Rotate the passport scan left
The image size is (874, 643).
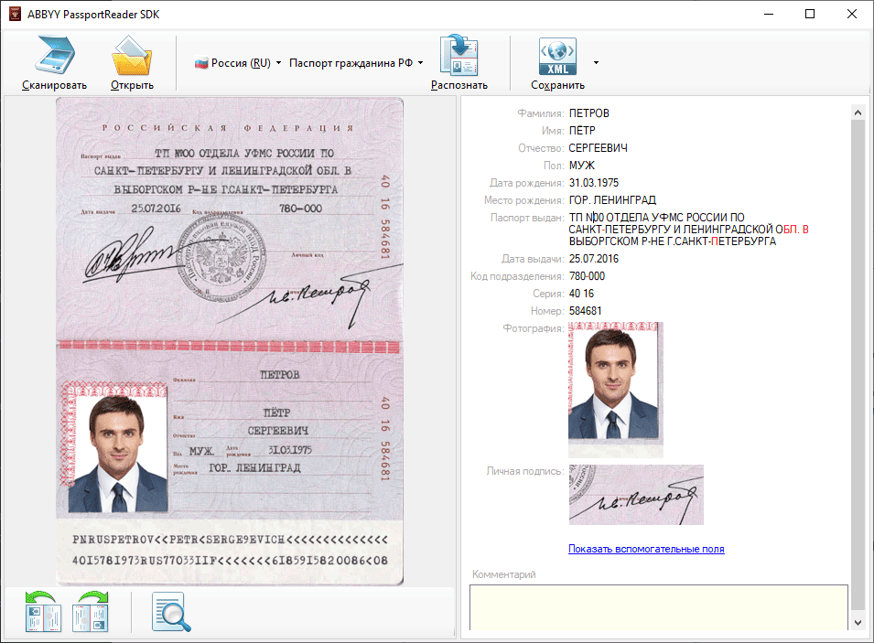point(42,611)
